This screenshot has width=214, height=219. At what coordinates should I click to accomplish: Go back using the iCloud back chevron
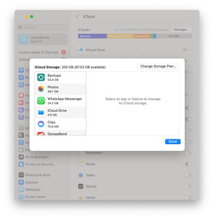pos(77,16)
